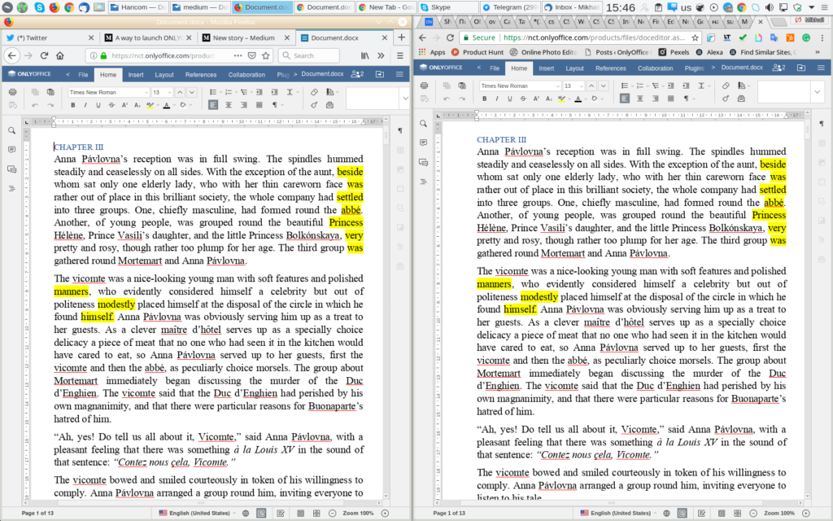This screenshot has width=833, height=521.
Task: Apply superscript formatting to selected text
Action: click(x=123, y=105)
